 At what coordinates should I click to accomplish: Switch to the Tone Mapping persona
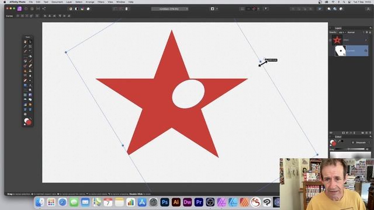click(x=38, y=9)
